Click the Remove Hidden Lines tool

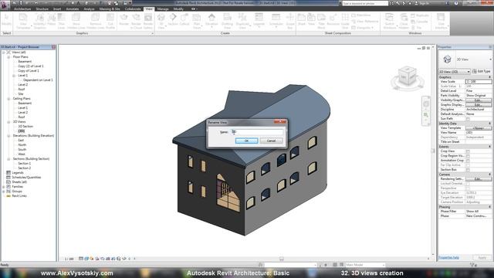pyautogui.click(x=96, y=22)
